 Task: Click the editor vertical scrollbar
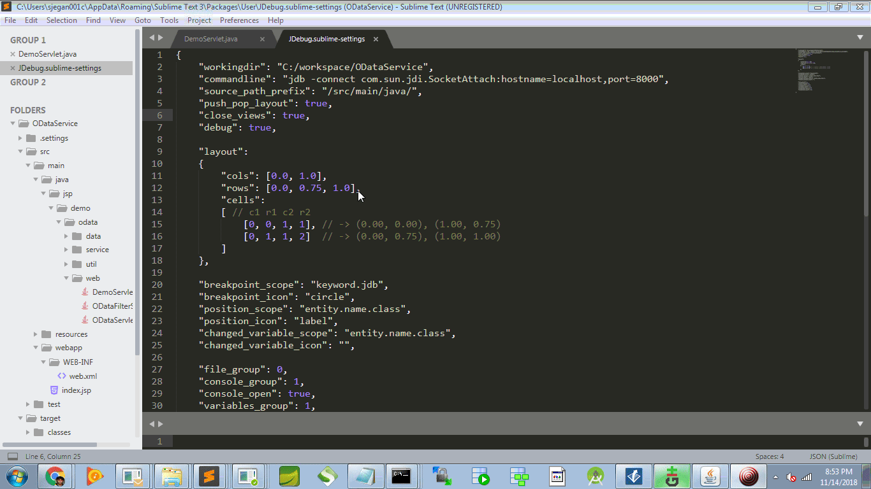point(867,134)
